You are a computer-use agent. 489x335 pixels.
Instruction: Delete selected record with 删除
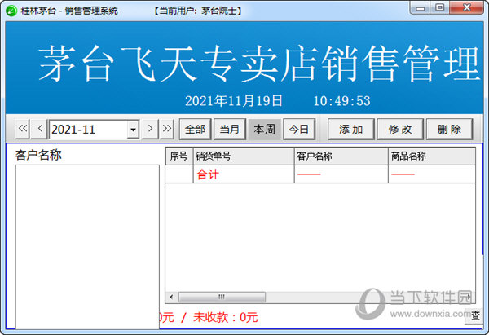point(449,129)
